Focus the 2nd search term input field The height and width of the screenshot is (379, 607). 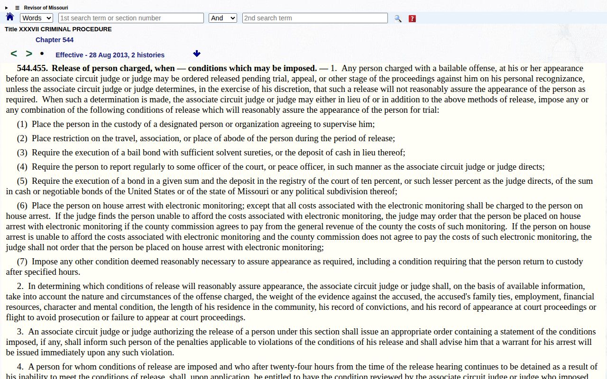click(x=315, y=18)
